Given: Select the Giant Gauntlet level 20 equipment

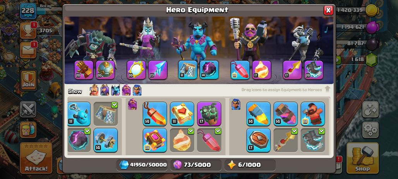Looking at the screenshot, I should point(84,70).
